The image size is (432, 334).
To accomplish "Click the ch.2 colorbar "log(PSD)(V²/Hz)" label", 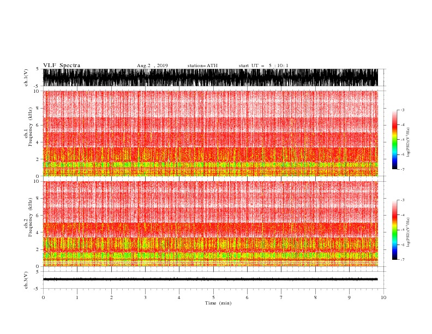I will pyautogui.click(x=409, y=232).
